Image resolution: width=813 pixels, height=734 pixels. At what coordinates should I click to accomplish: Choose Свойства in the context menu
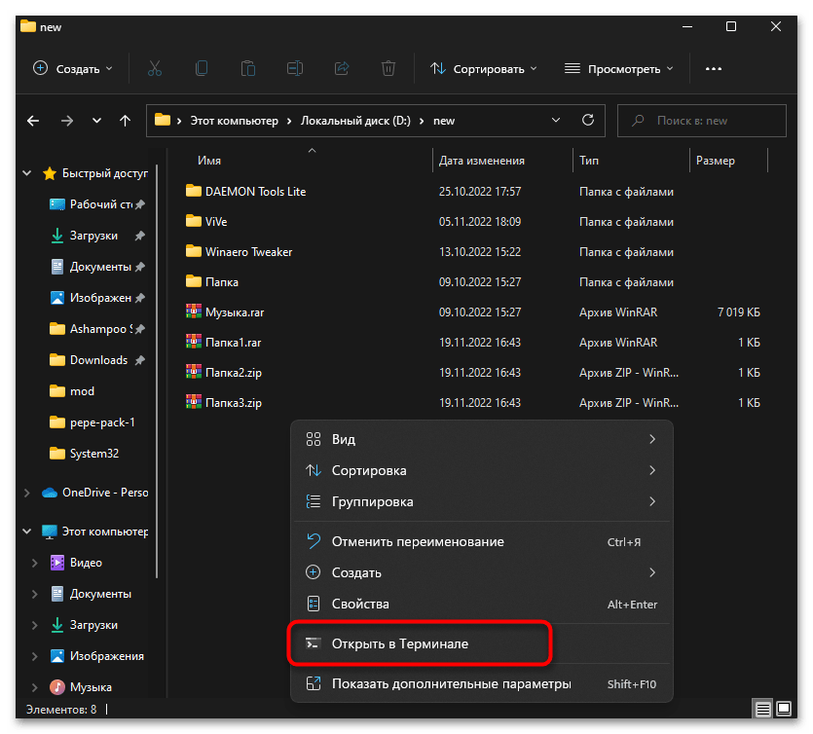360,605
